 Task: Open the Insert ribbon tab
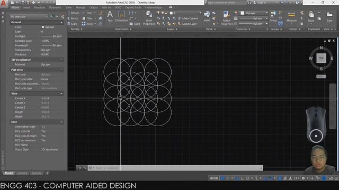[26, 7]
